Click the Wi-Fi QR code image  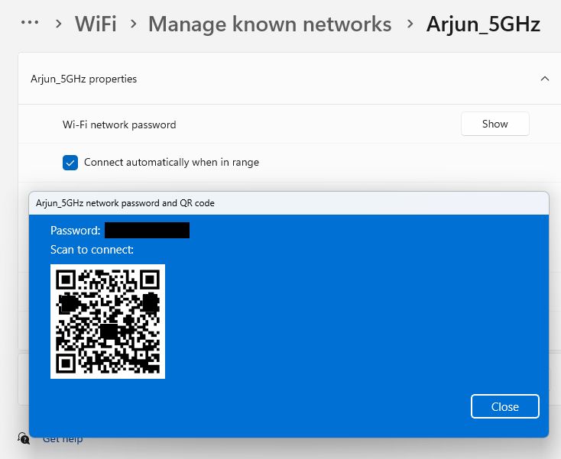tap(108, 322)
